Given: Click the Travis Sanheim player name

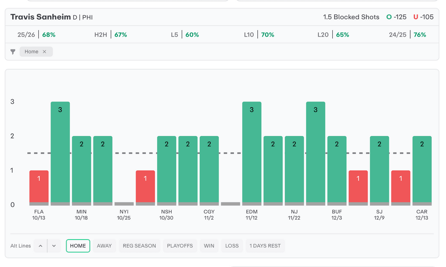Looking at the screenshot, I should pos(41,17).
